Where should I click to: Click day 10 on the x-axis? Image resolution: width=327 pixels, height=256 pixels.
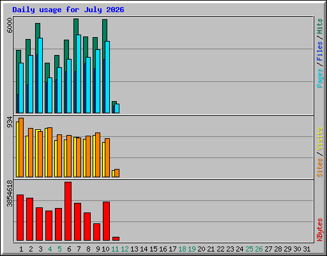(105, 249)
